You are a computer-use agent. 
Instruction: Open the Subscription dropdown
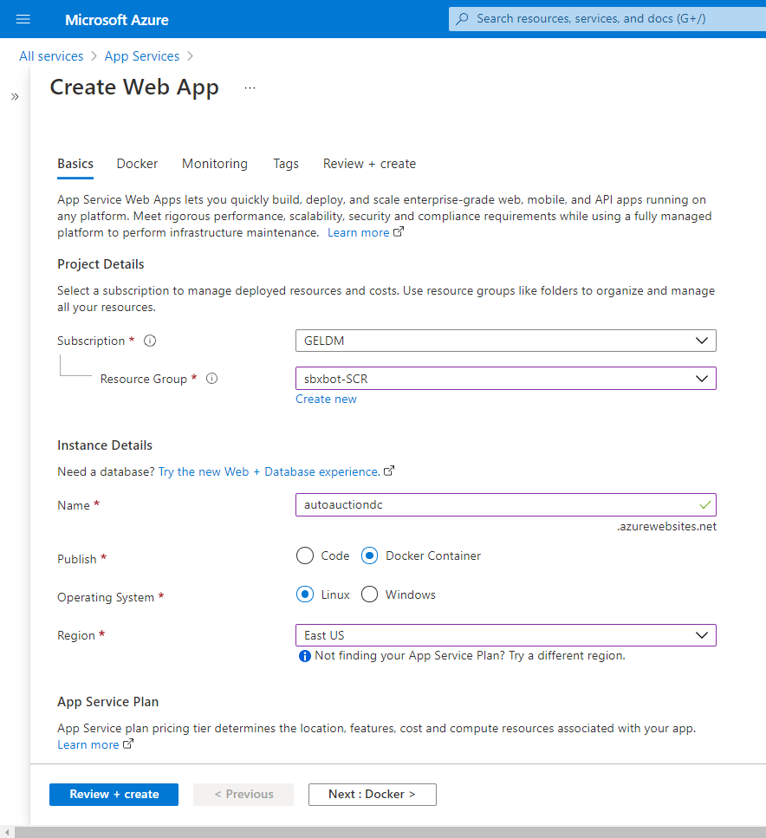coord(506,341)
